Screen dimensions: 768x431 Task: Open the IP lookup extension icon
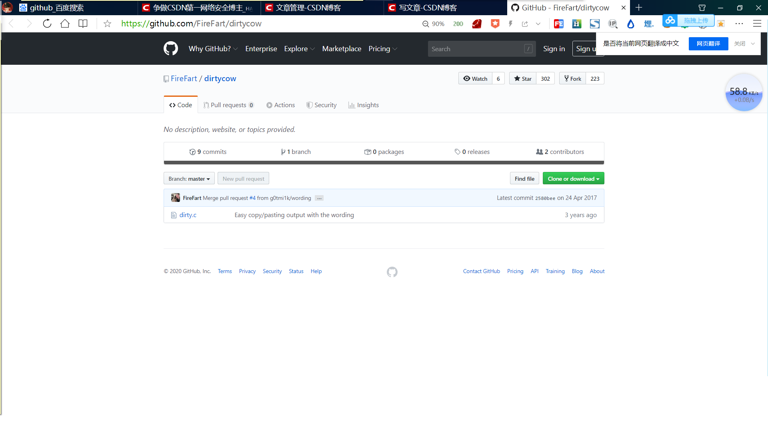(x=613, y=24)
